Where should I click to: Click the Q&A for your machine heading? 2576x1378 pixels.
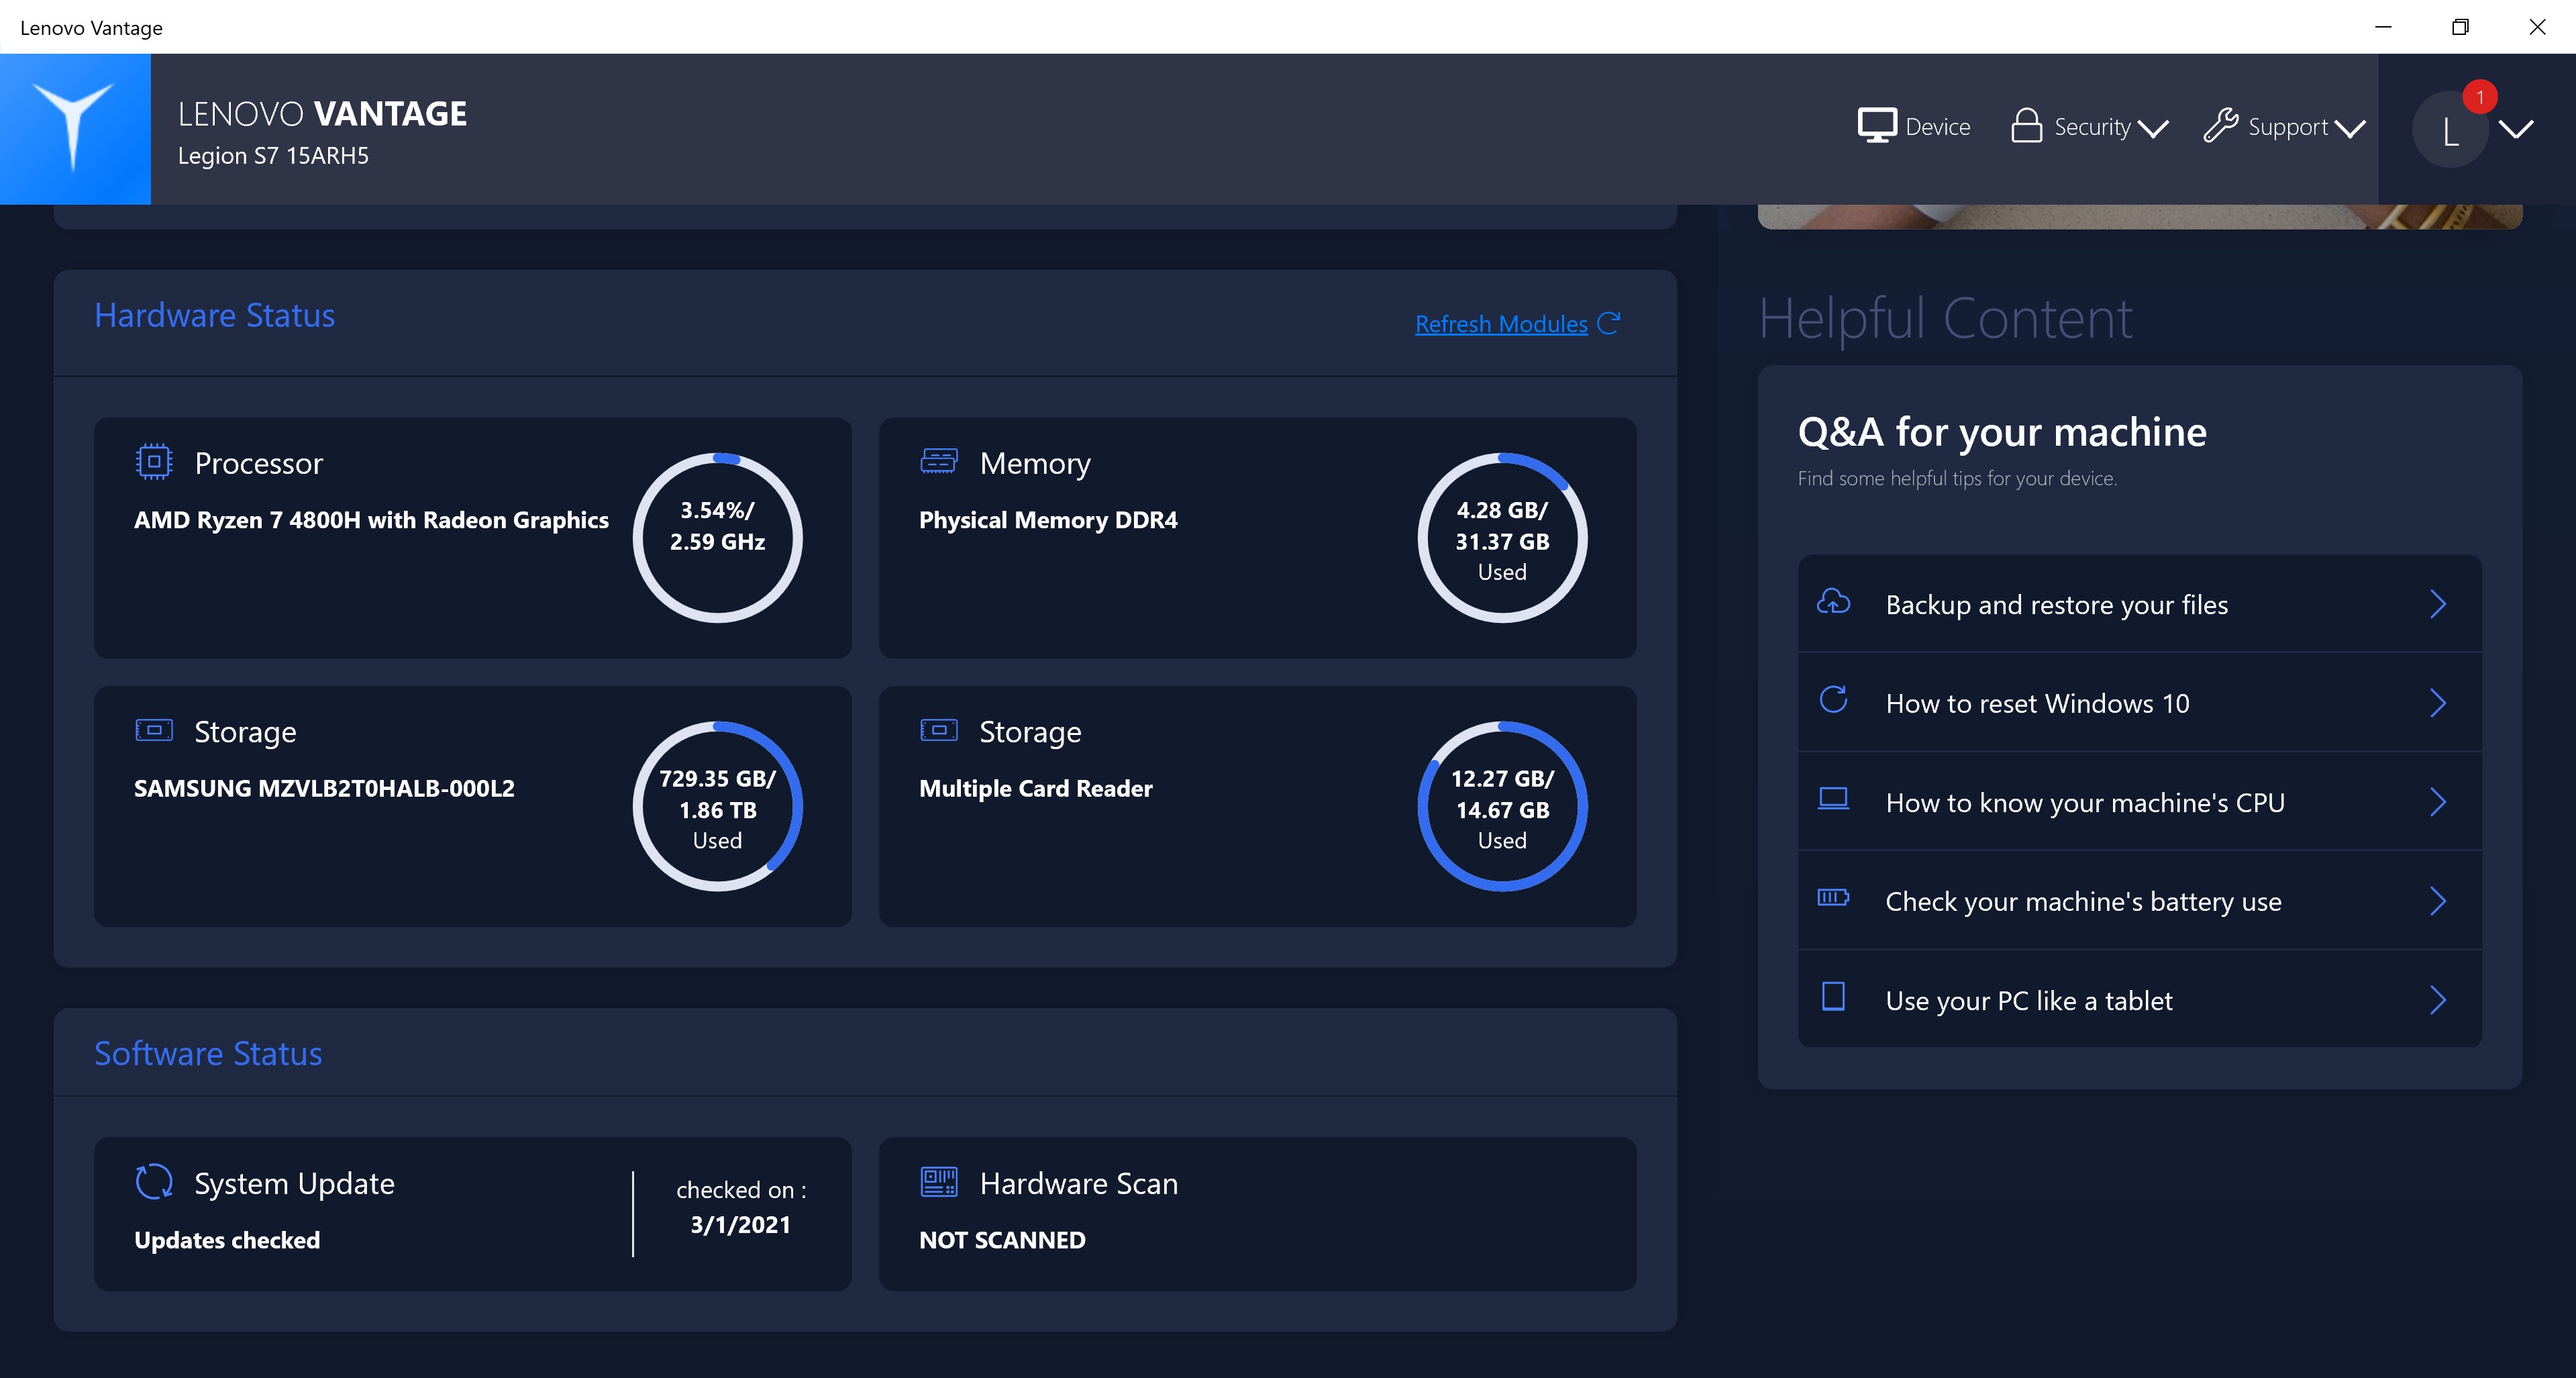2002,432
